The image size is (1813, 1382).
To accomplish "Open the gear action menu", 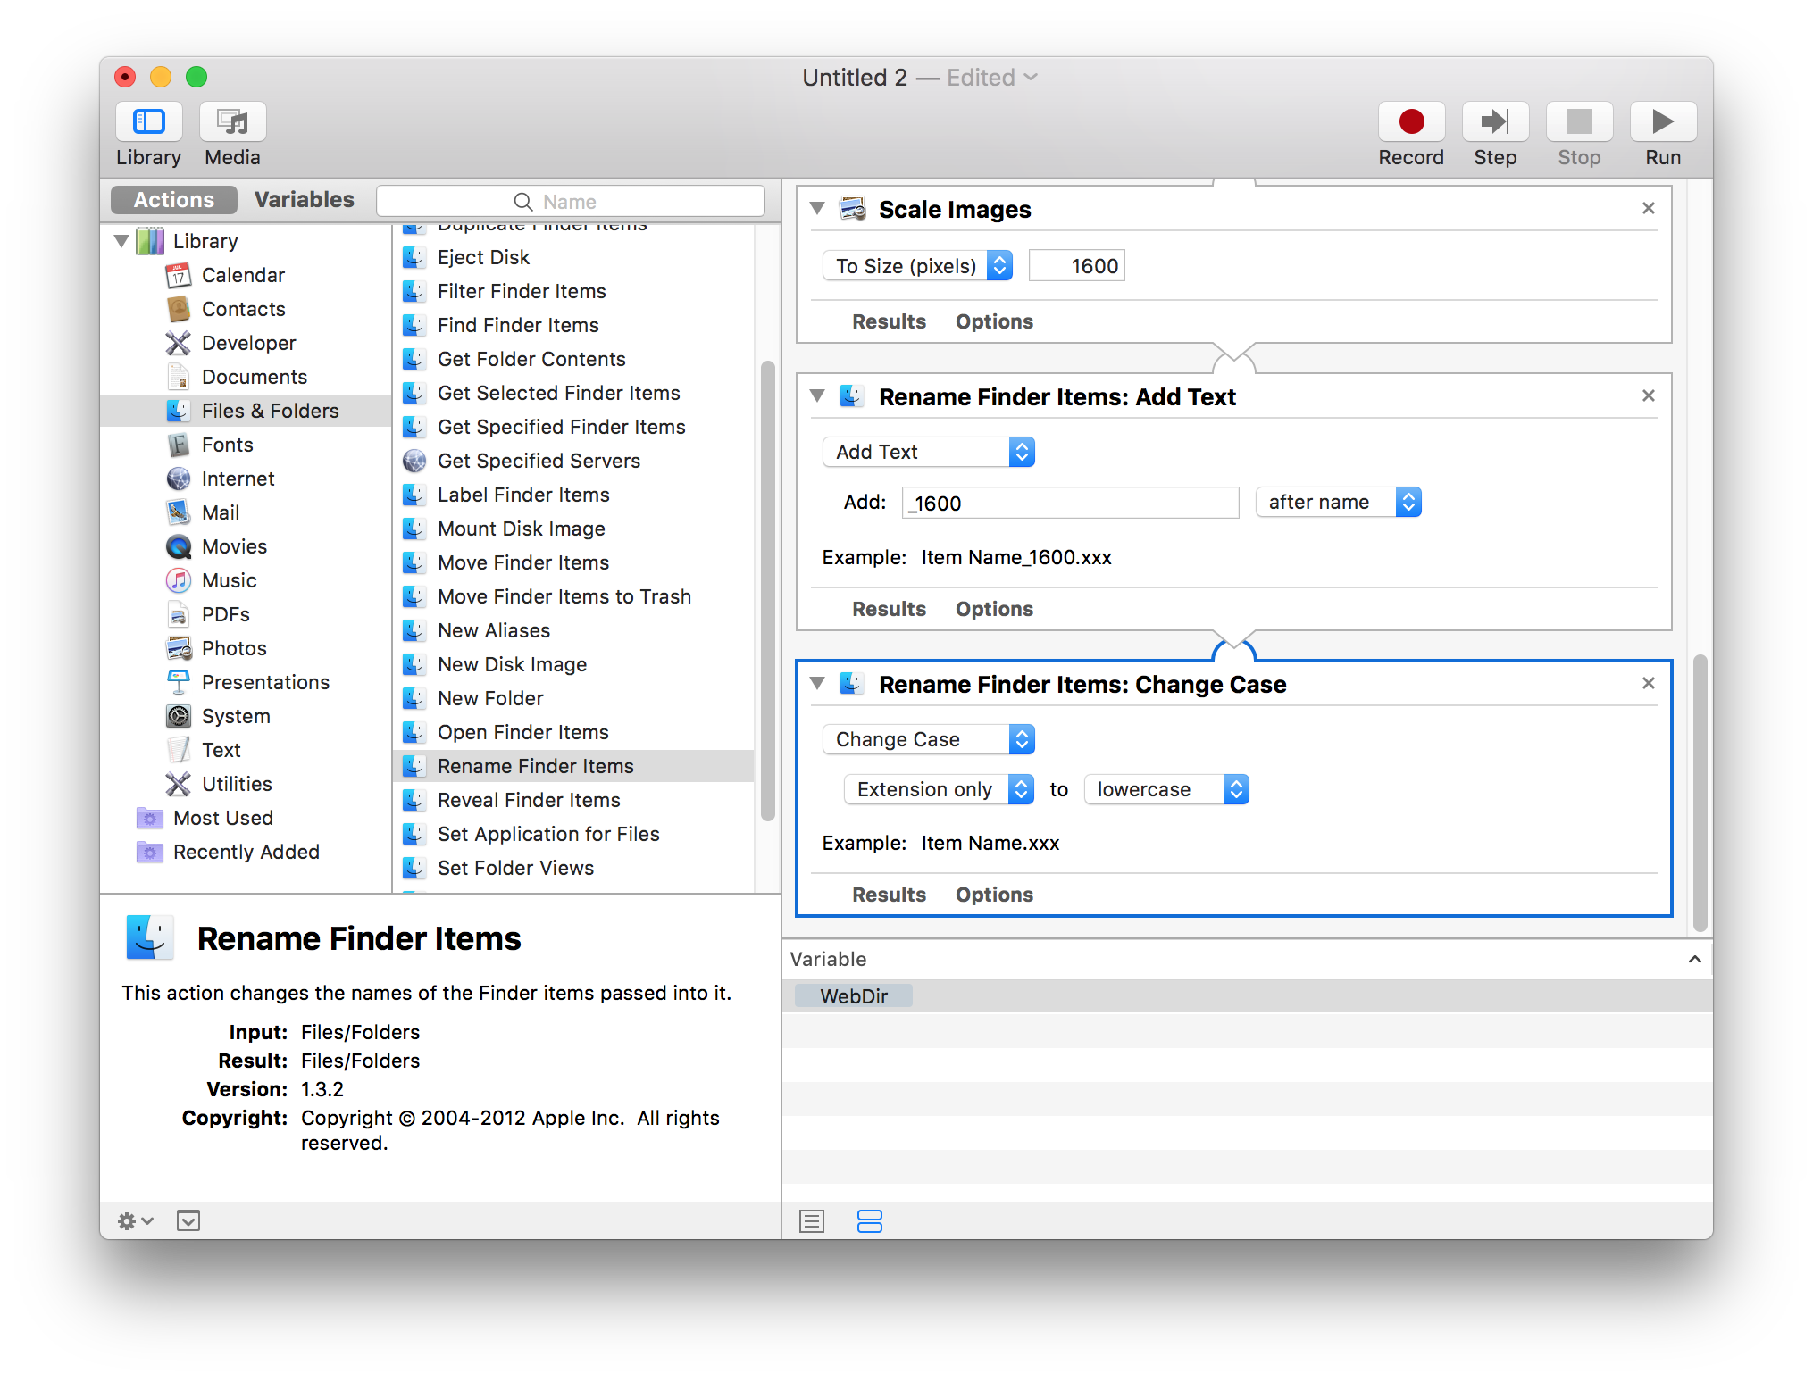I will point(136,1220).
